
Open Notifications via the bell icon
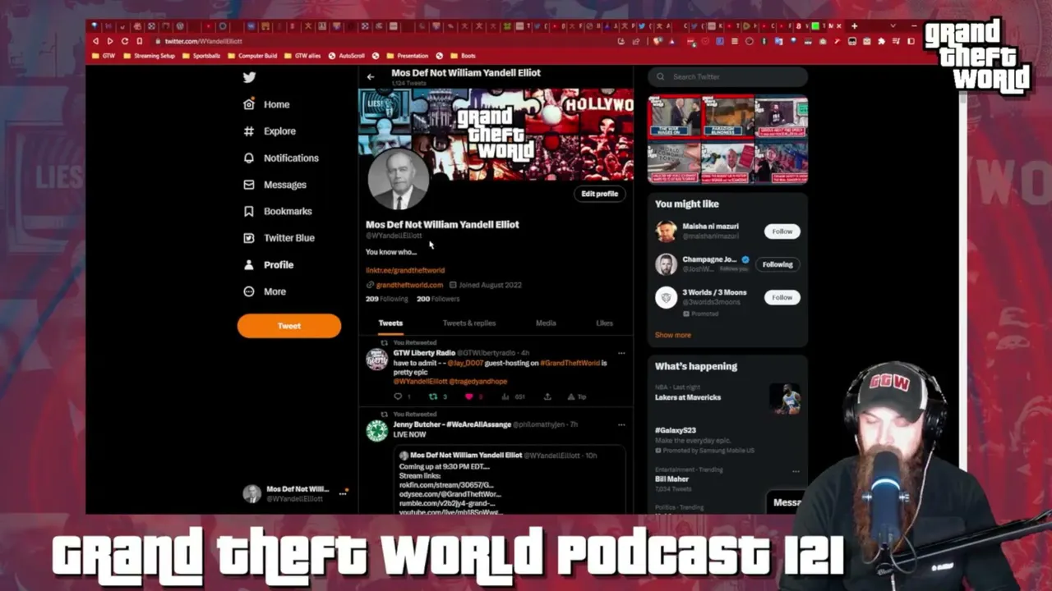249,158
